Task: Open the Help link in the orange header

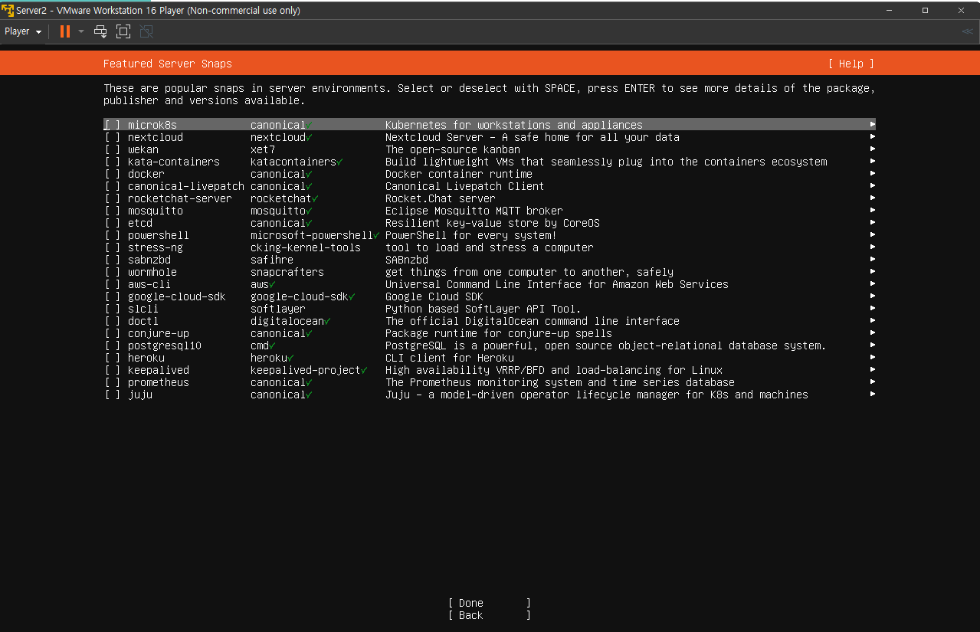Action: (x=851, y=64)
